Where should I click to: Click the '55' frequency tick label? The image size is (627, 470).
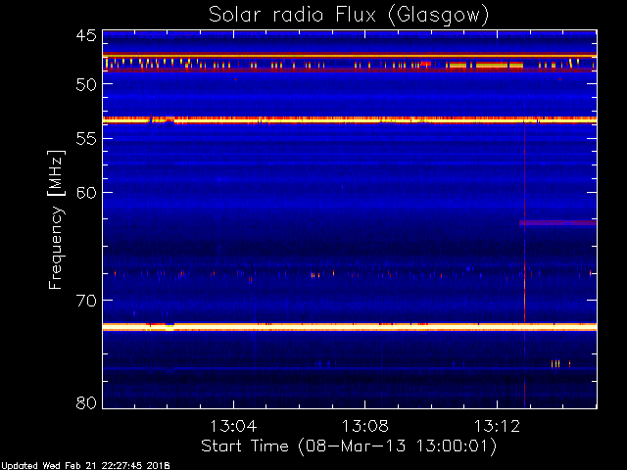coord(86,139)
